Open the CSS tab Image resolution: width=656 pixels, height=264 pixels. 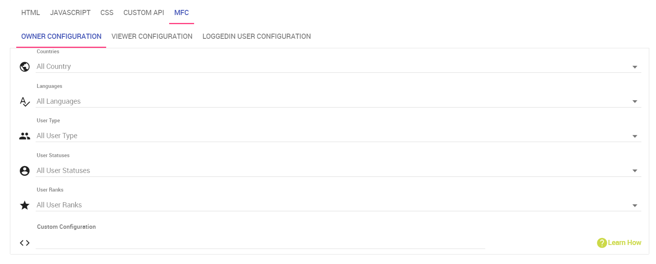(107, 13)
